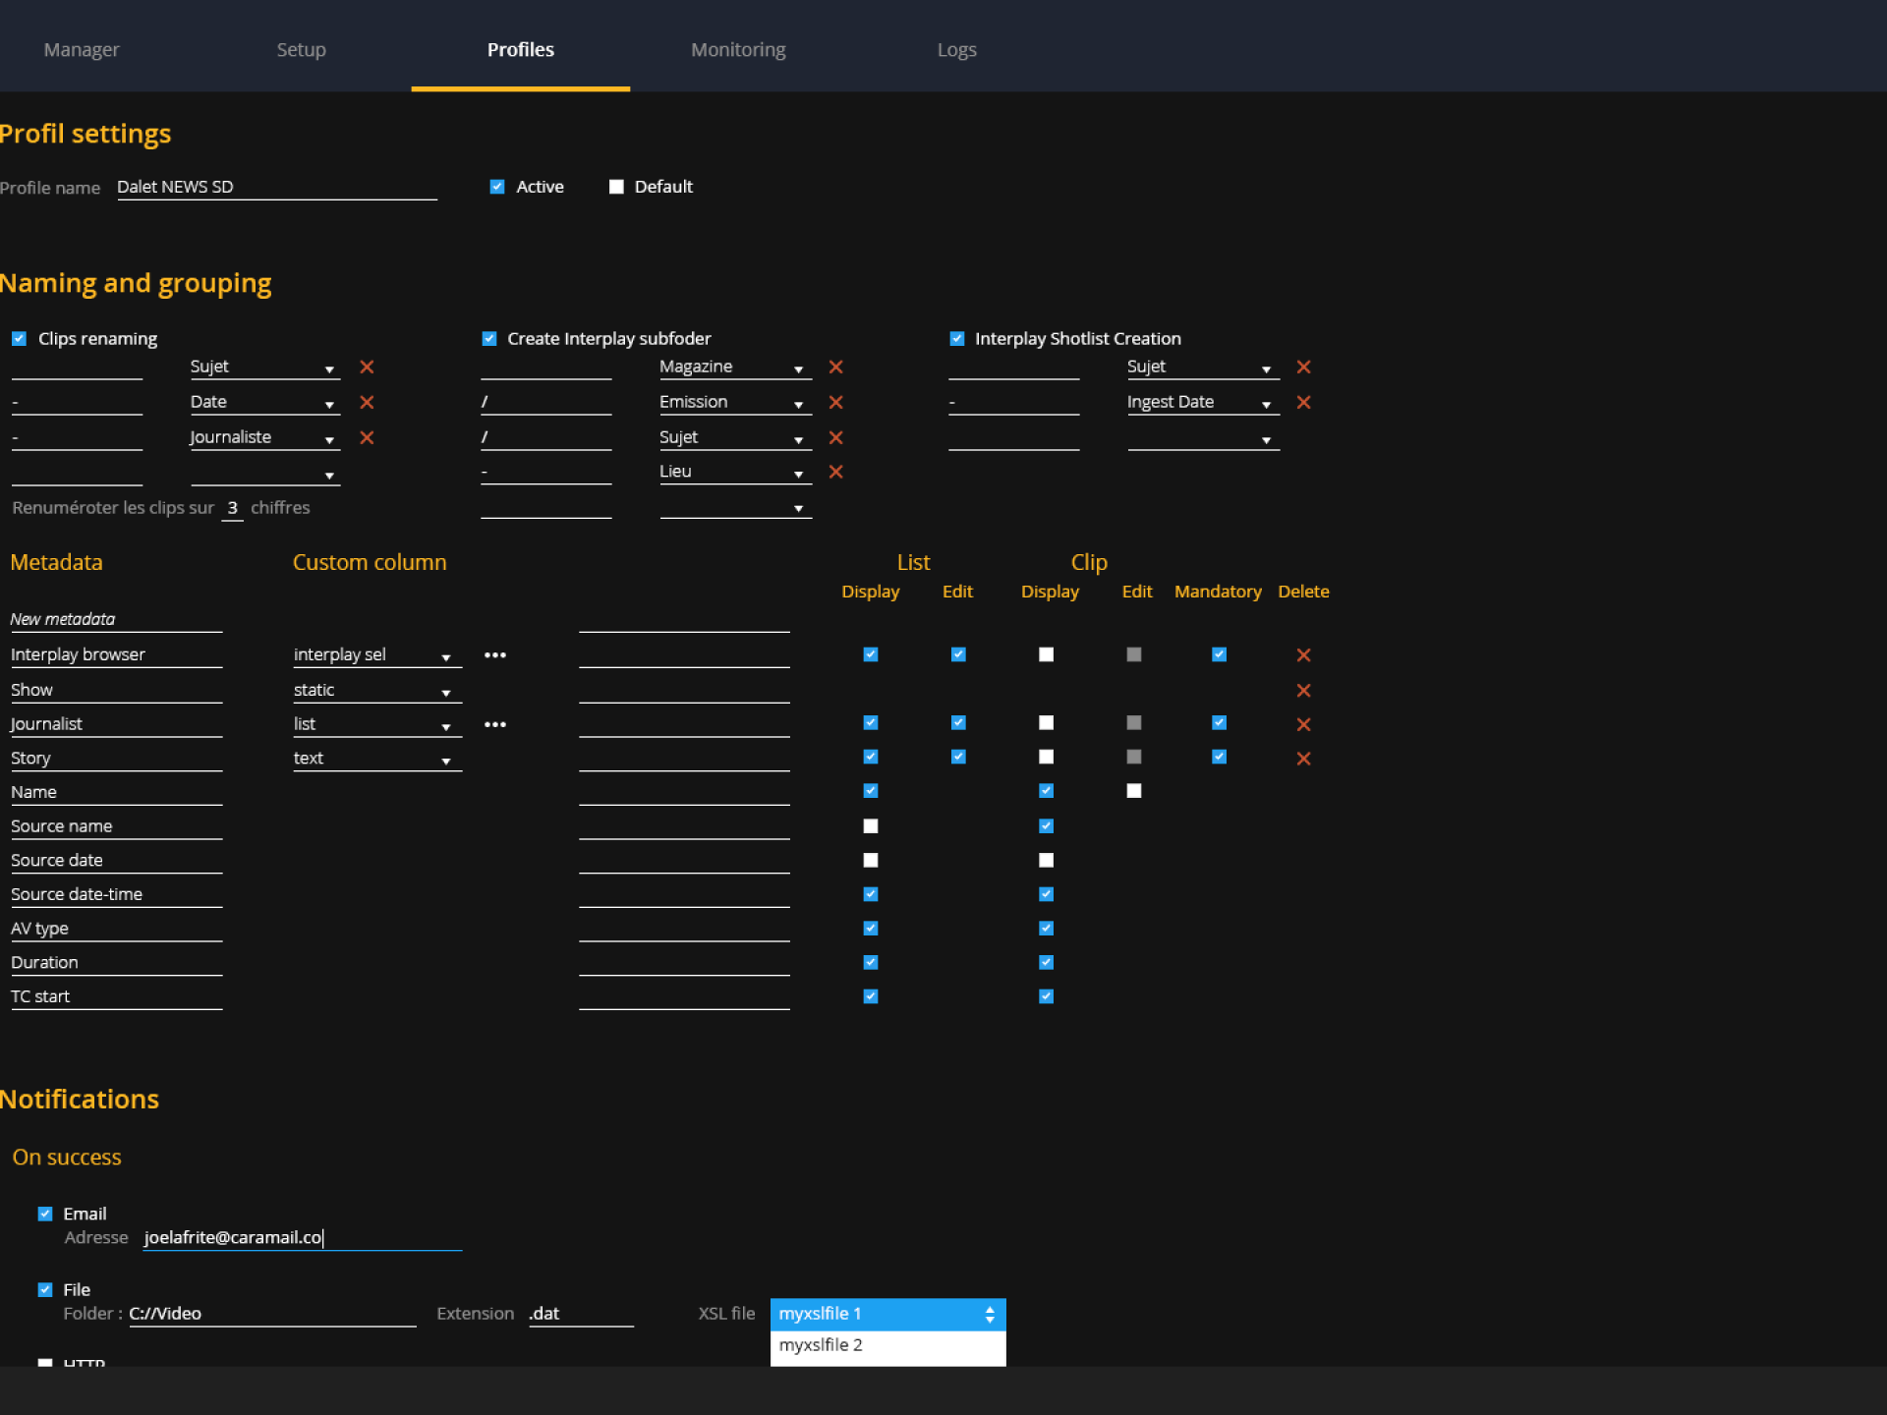Delete the Emission subfolder entry
The image size is (1887, 1415).
click(836, 402)
